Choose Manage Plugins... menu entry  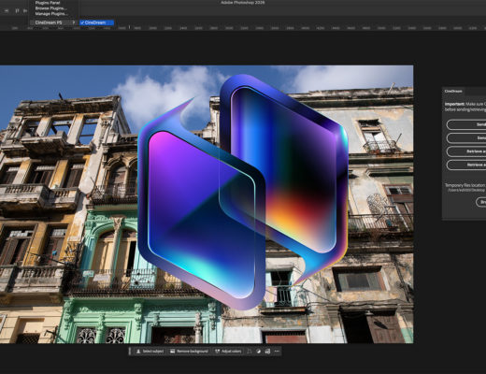click(x=51, y=14)
